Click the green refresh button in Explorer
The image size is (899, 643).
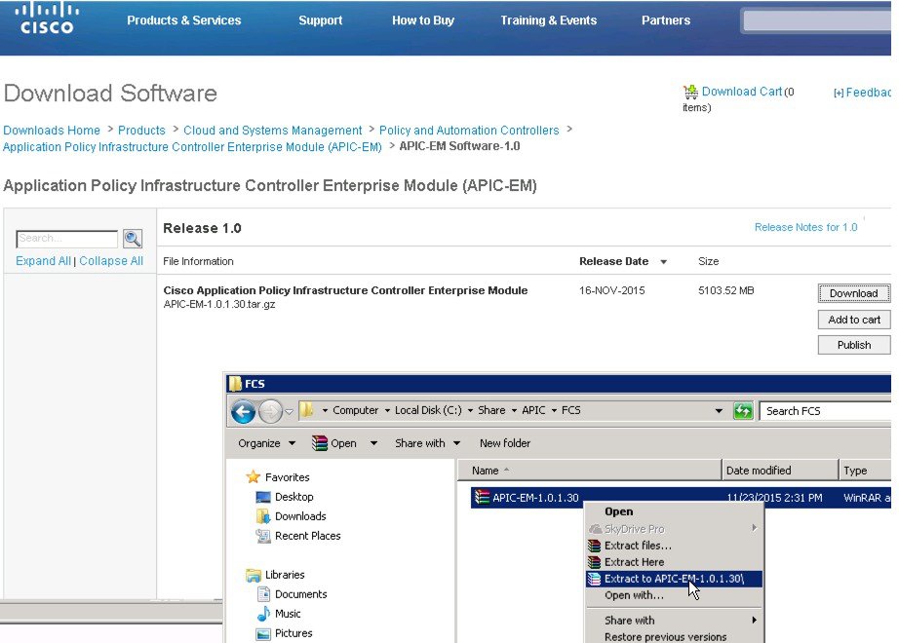click(x=743, y=410)
